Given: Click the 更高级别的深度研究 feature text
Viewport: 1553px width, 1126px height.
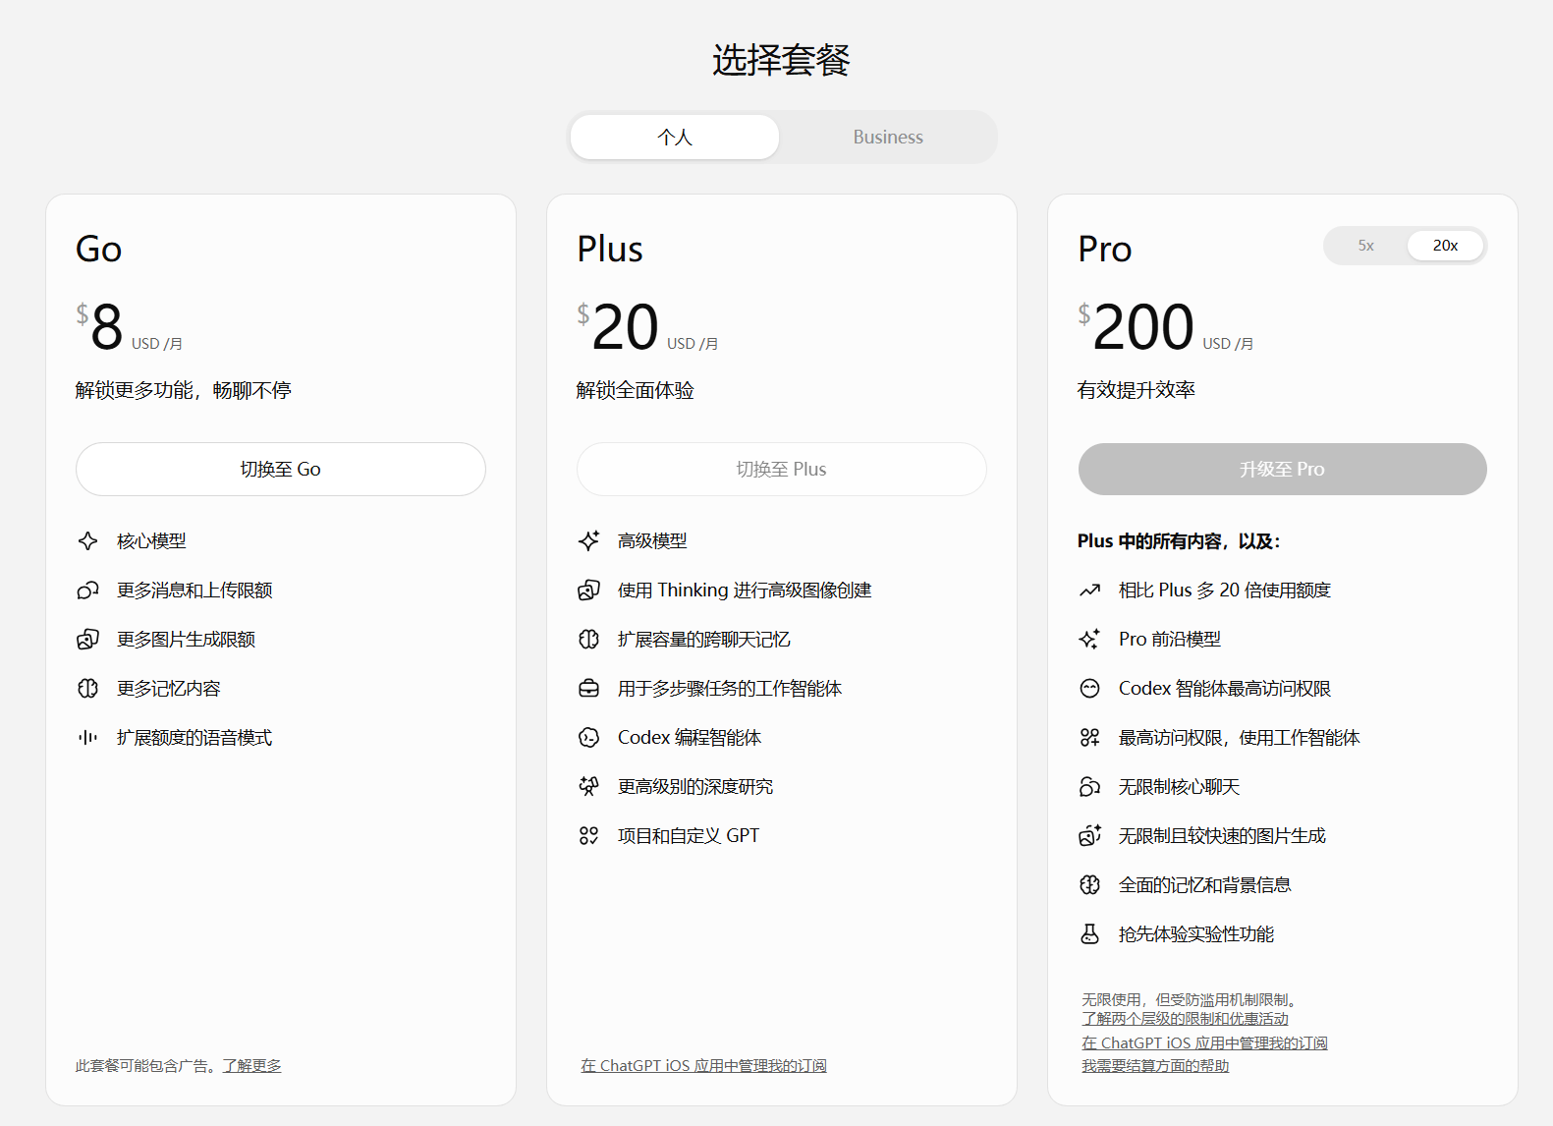Looking at the screenshot, I should click(695, 787).
